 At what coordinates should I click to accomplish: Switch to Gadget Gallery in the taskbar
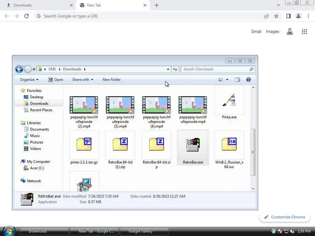[144, 231]
